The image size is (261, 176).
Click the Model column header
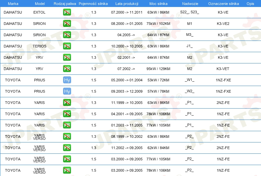[40, 4]
